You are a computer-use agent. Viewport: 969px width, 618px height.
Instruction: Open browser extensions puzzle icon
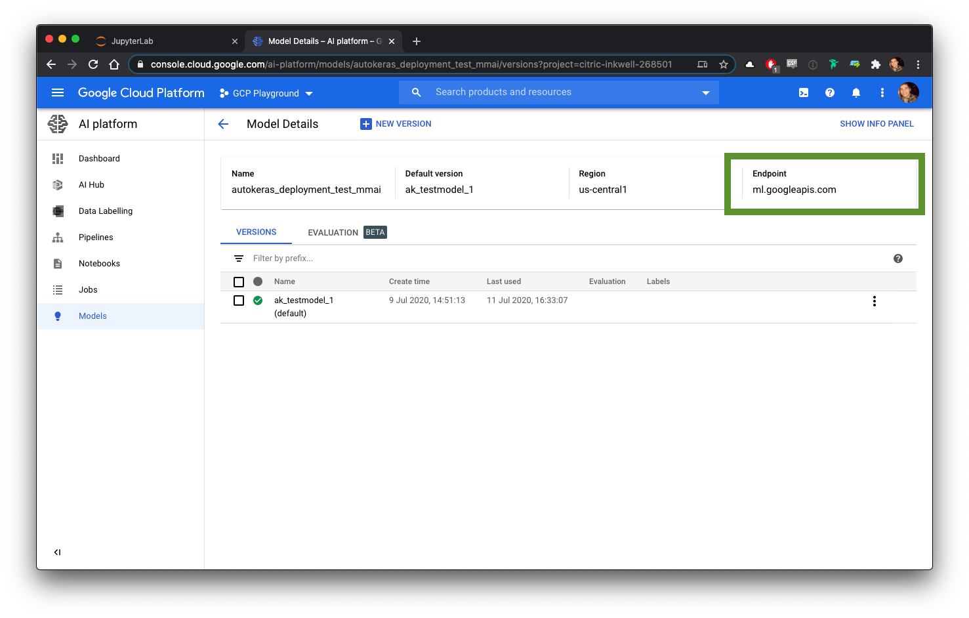coord(876,64)
